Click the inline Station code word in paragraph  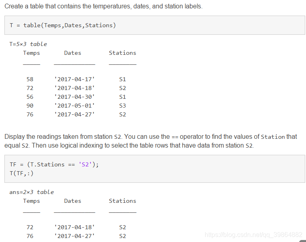pos(273,137)
